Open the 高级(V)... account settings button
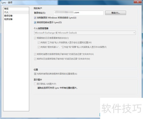The image size is (143, 119). click(116, 13)
